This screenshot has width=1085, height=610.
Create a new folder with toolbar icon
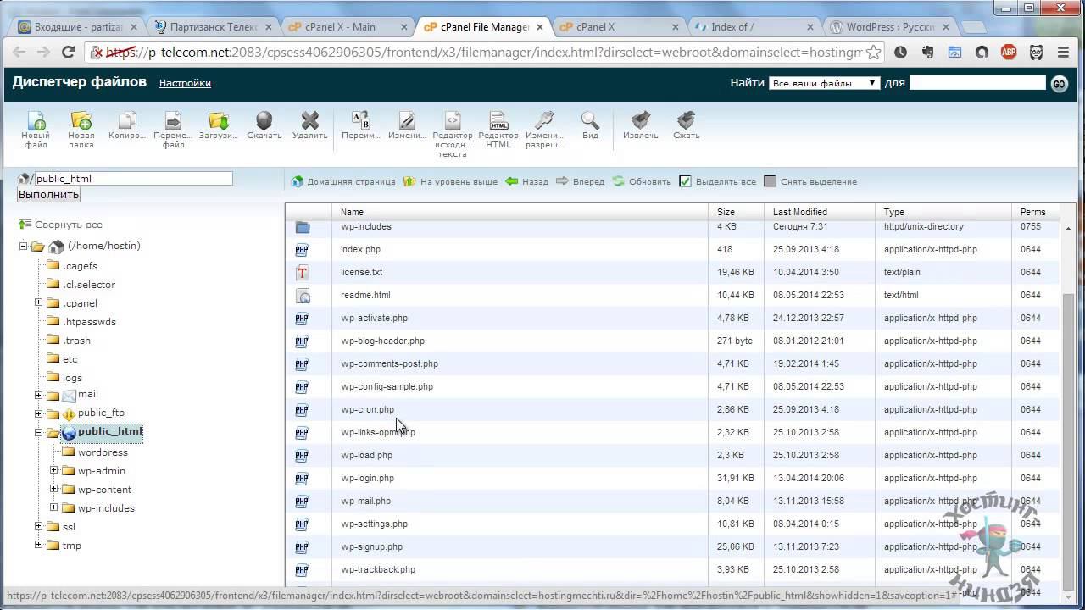tap(81, 121)
